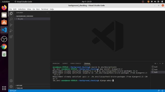Click 'source bc_env/bin/activate' terminal text
Screen dimensions: 165x92
[x=104, y=67]
